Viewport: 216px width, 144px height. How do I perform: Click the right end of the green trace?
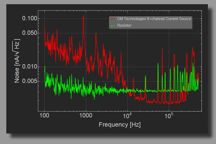click(x=198, y=79)
